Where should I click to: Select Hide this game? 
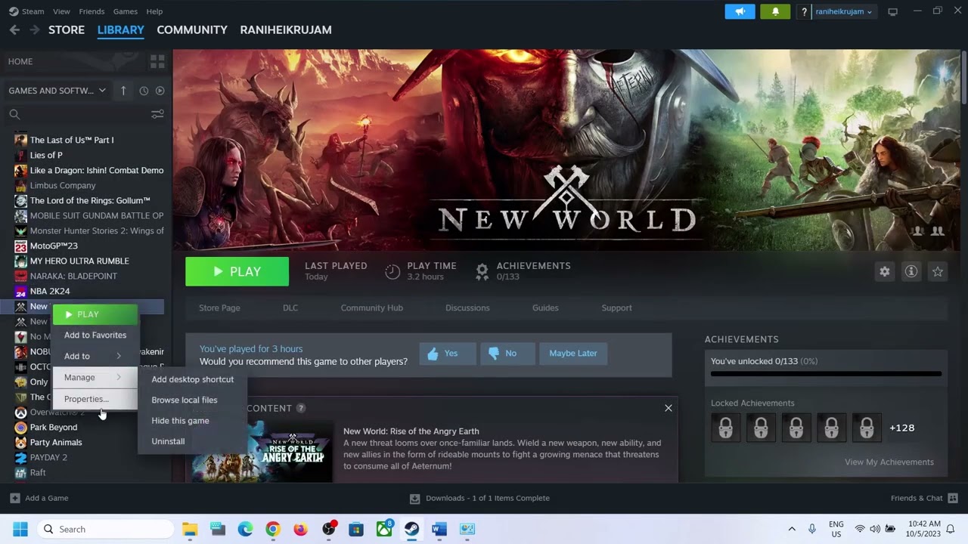point(192,421)
